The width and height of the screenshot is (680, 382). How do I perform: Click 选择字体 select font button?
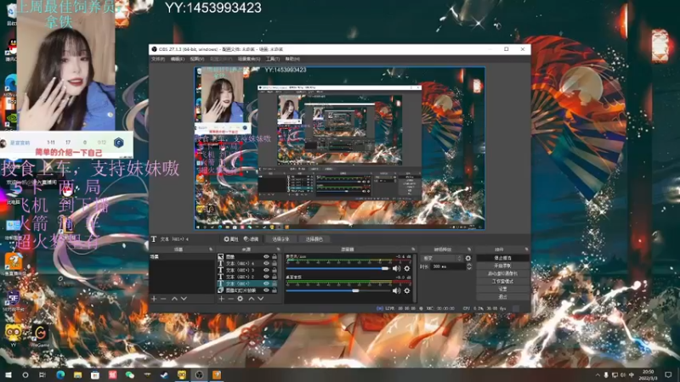click(x=280, y=239)
